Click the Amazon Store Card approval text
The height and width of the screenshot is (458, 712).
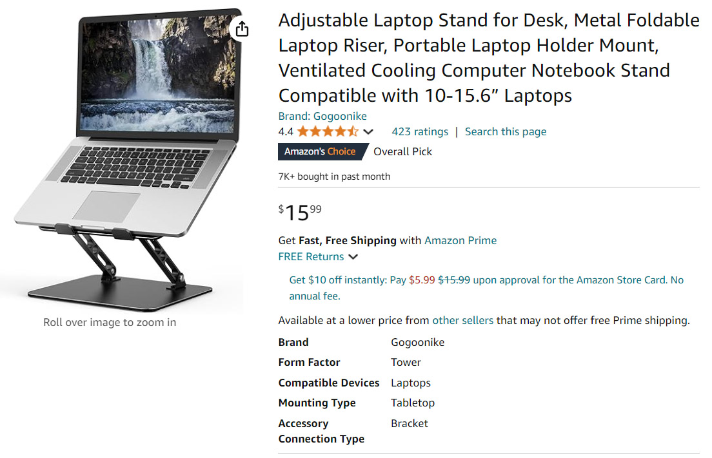tap(569, 280)
